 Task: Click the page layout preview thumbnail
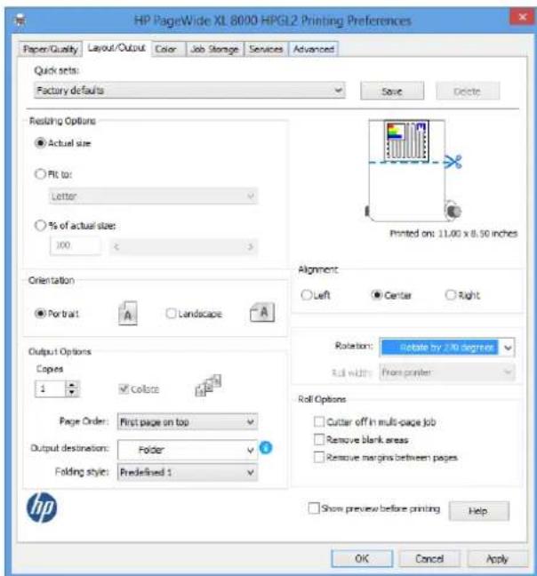point(406,141)
